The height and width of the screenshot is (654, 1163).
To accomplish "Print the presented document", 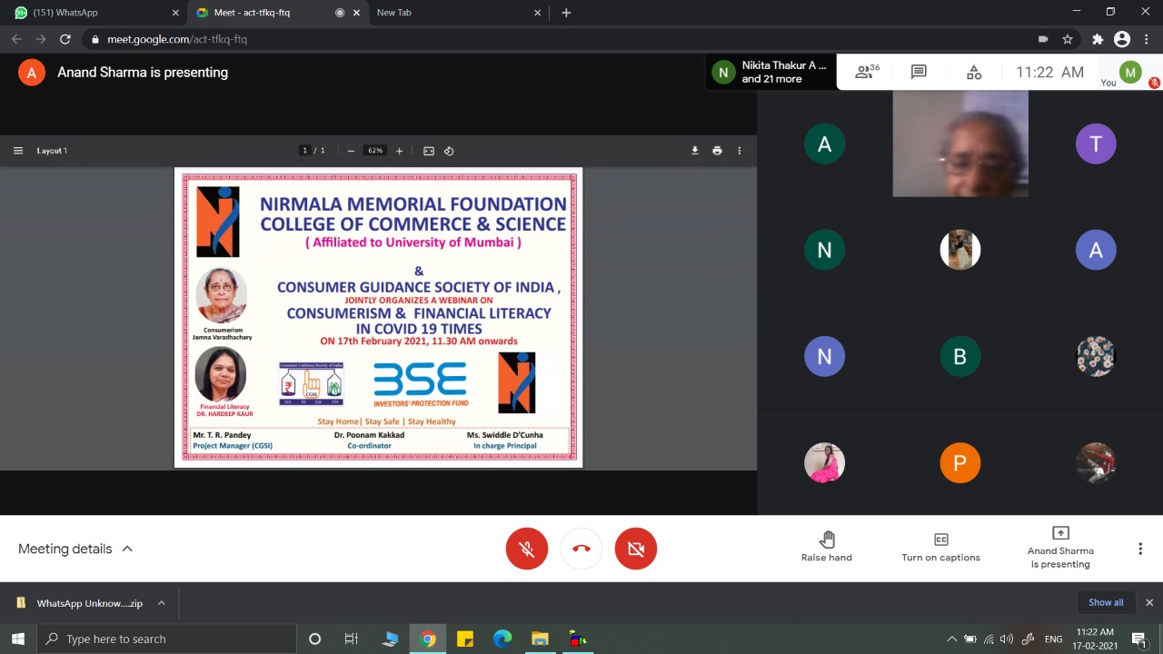I will coord(717,151).
